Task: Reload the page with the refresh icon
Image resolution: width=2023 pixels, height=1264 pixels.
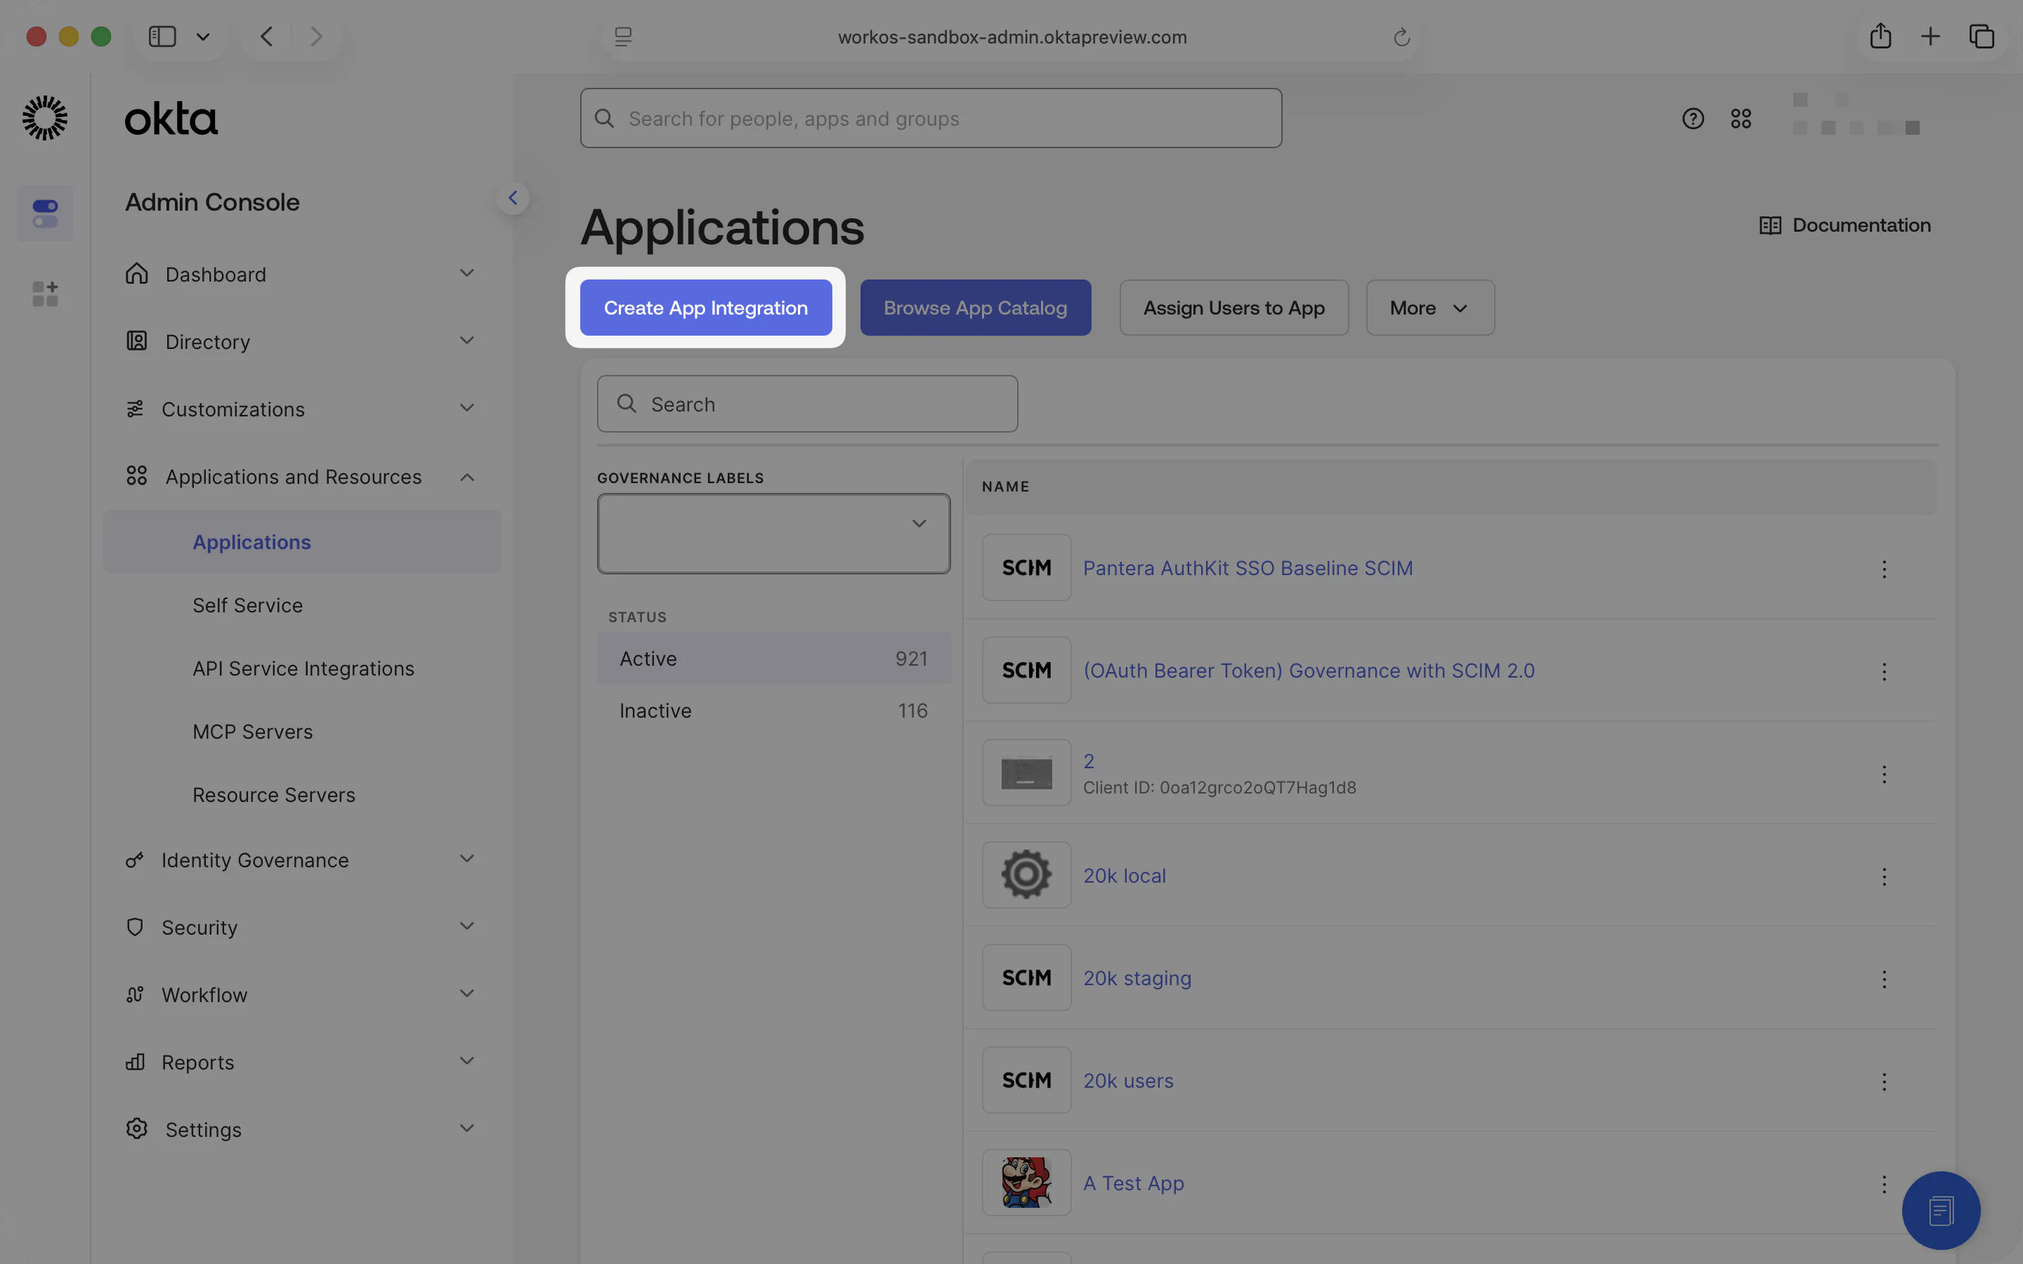Action: (x=1402, y=37)
